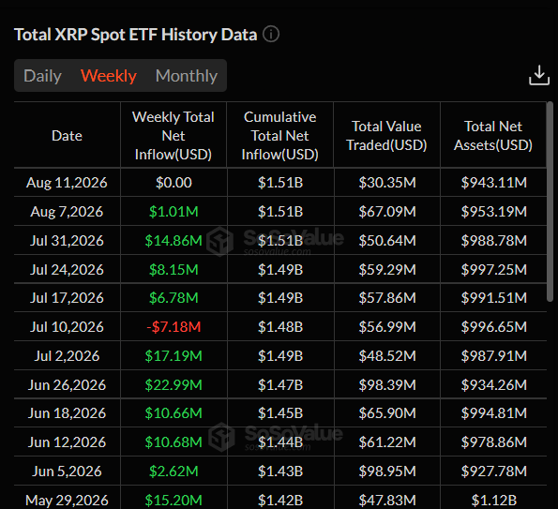Click the $14.86M weekly inflow value
The width and height of the screenshot is (558, 509).
tap(173, 241)
